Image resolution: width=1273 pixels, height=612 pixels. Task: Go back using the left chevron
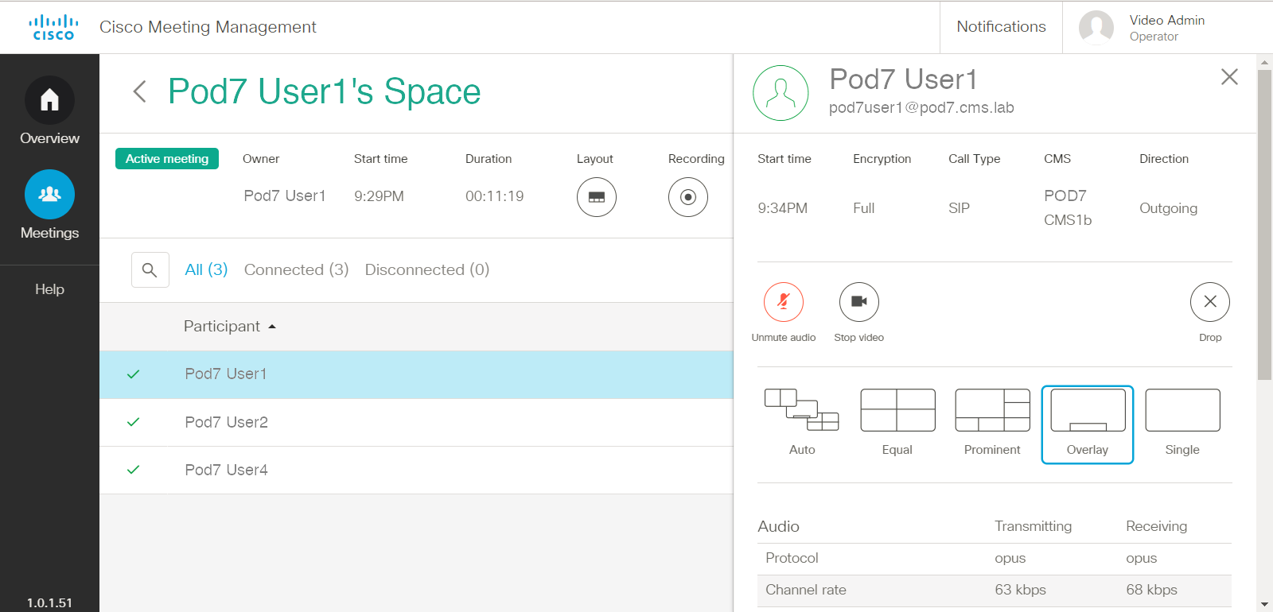[x=139, y=91]
